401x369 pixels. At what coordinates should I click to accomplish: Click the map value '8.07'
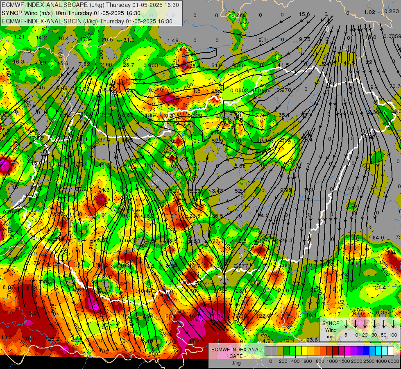point(9,287)
